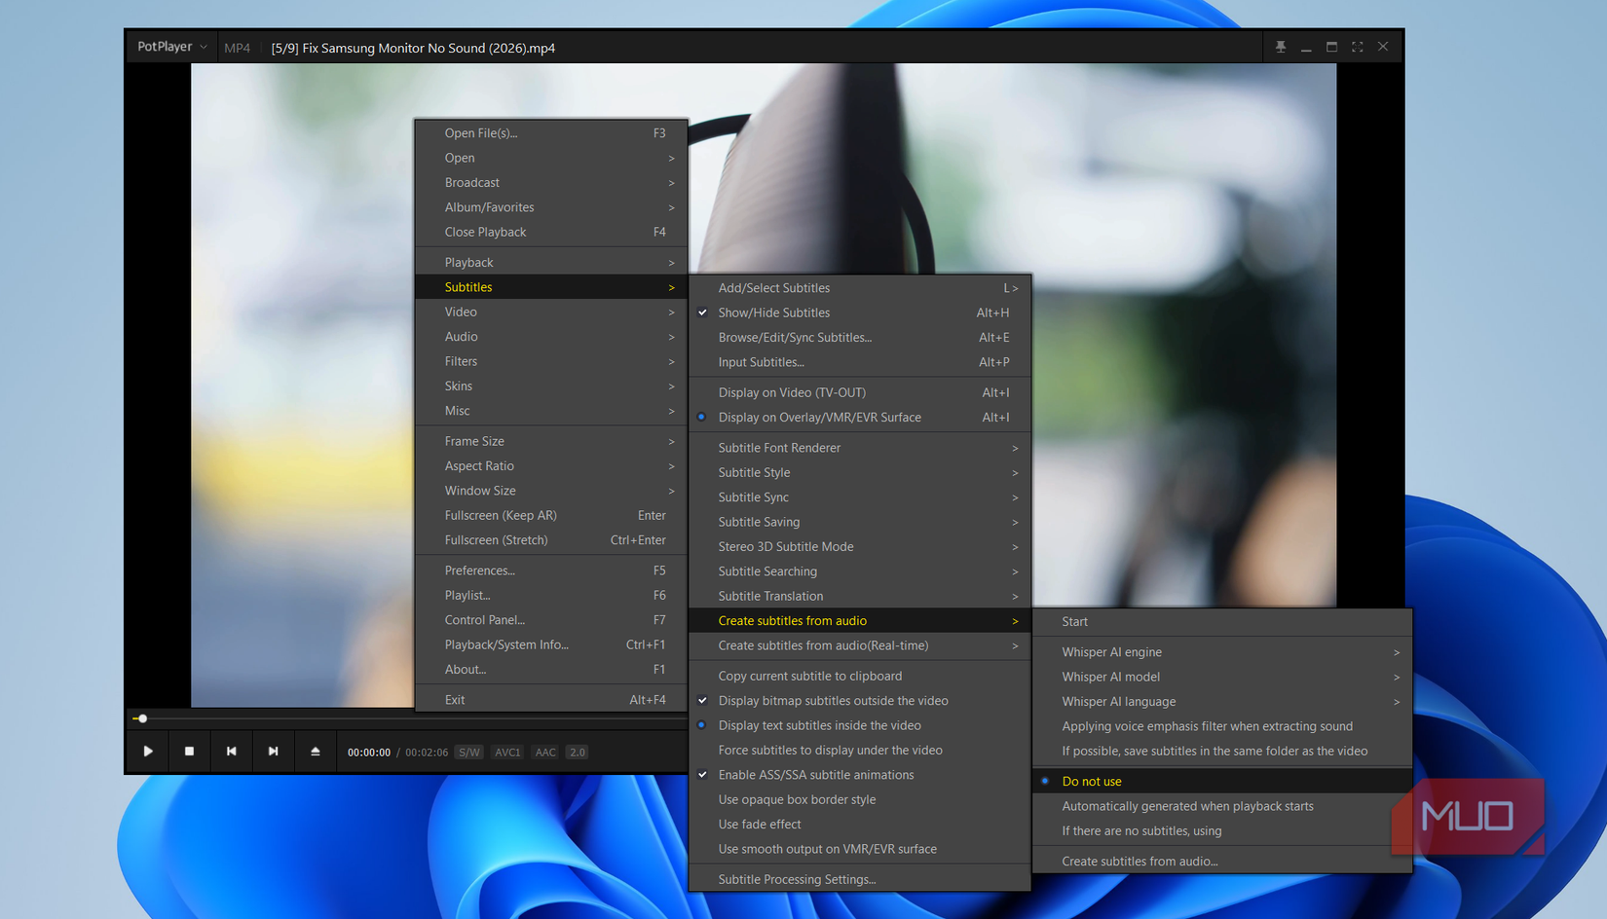Click the S/W decoder status indicator

tap(468, 752)
